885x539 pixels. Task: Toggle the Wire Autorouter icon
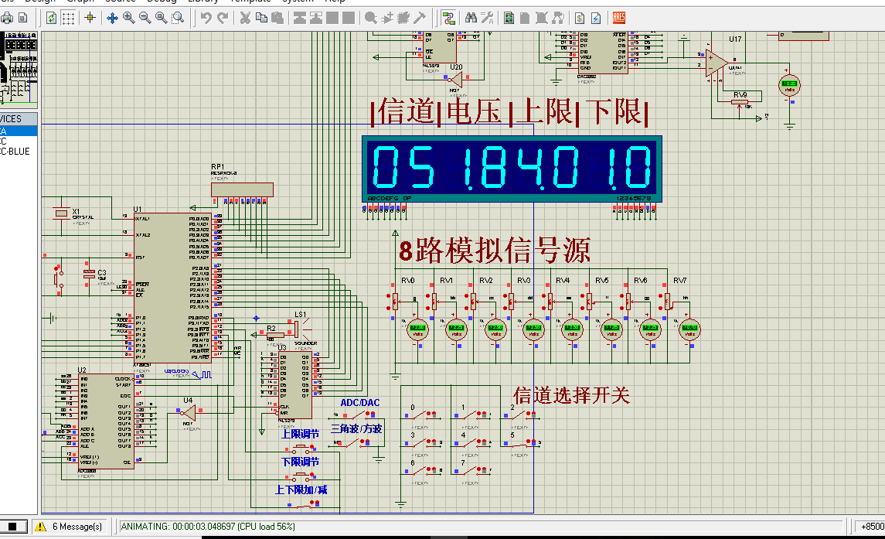[449, 18]
